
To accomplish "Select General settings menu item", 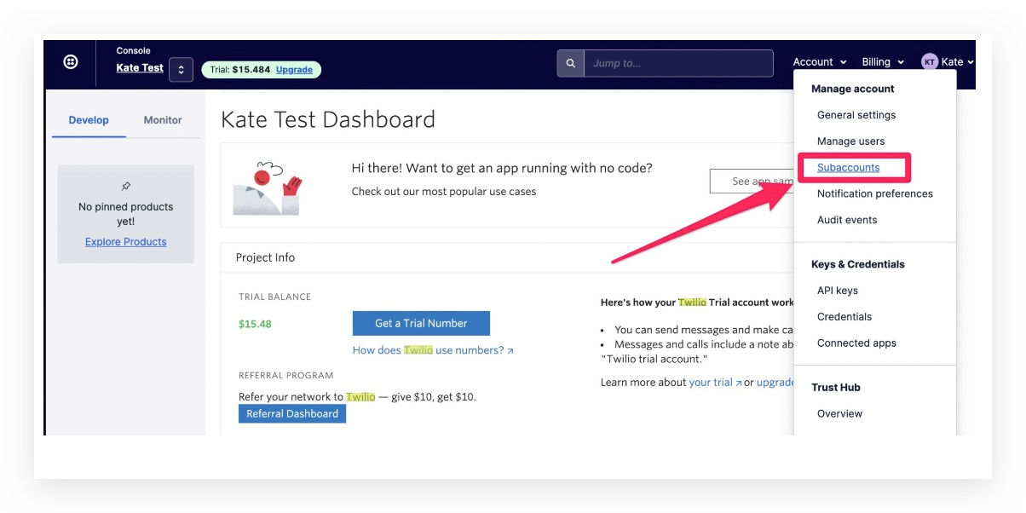I will pos(856,115).
